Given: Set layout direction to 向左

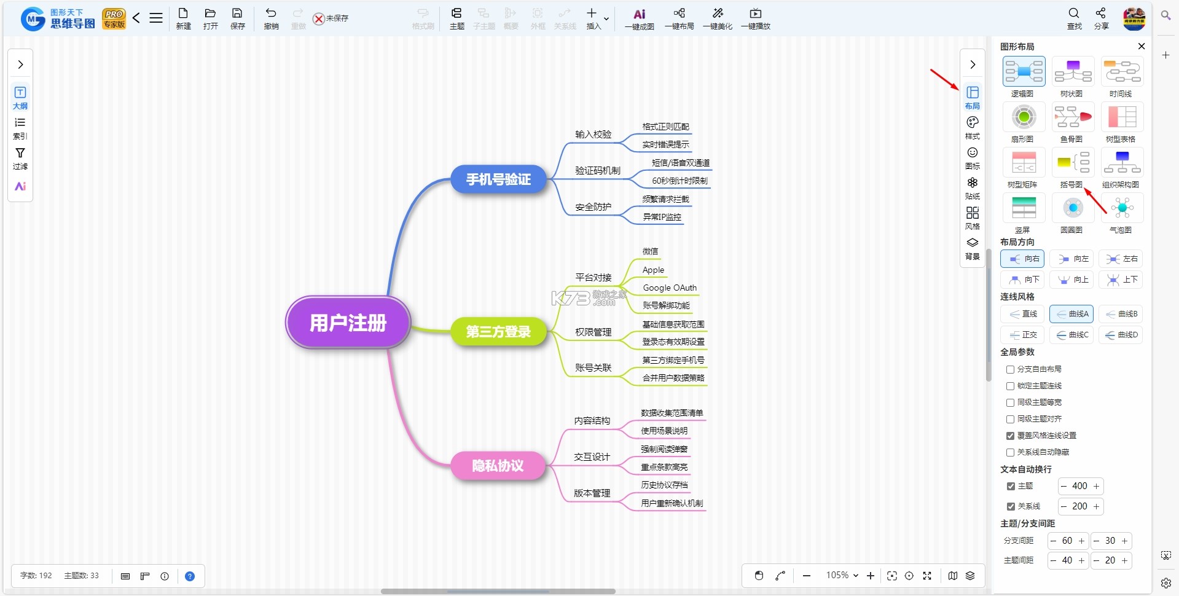Looking at the screenshot, I should pyautogui.click(x=1071, y=259).
